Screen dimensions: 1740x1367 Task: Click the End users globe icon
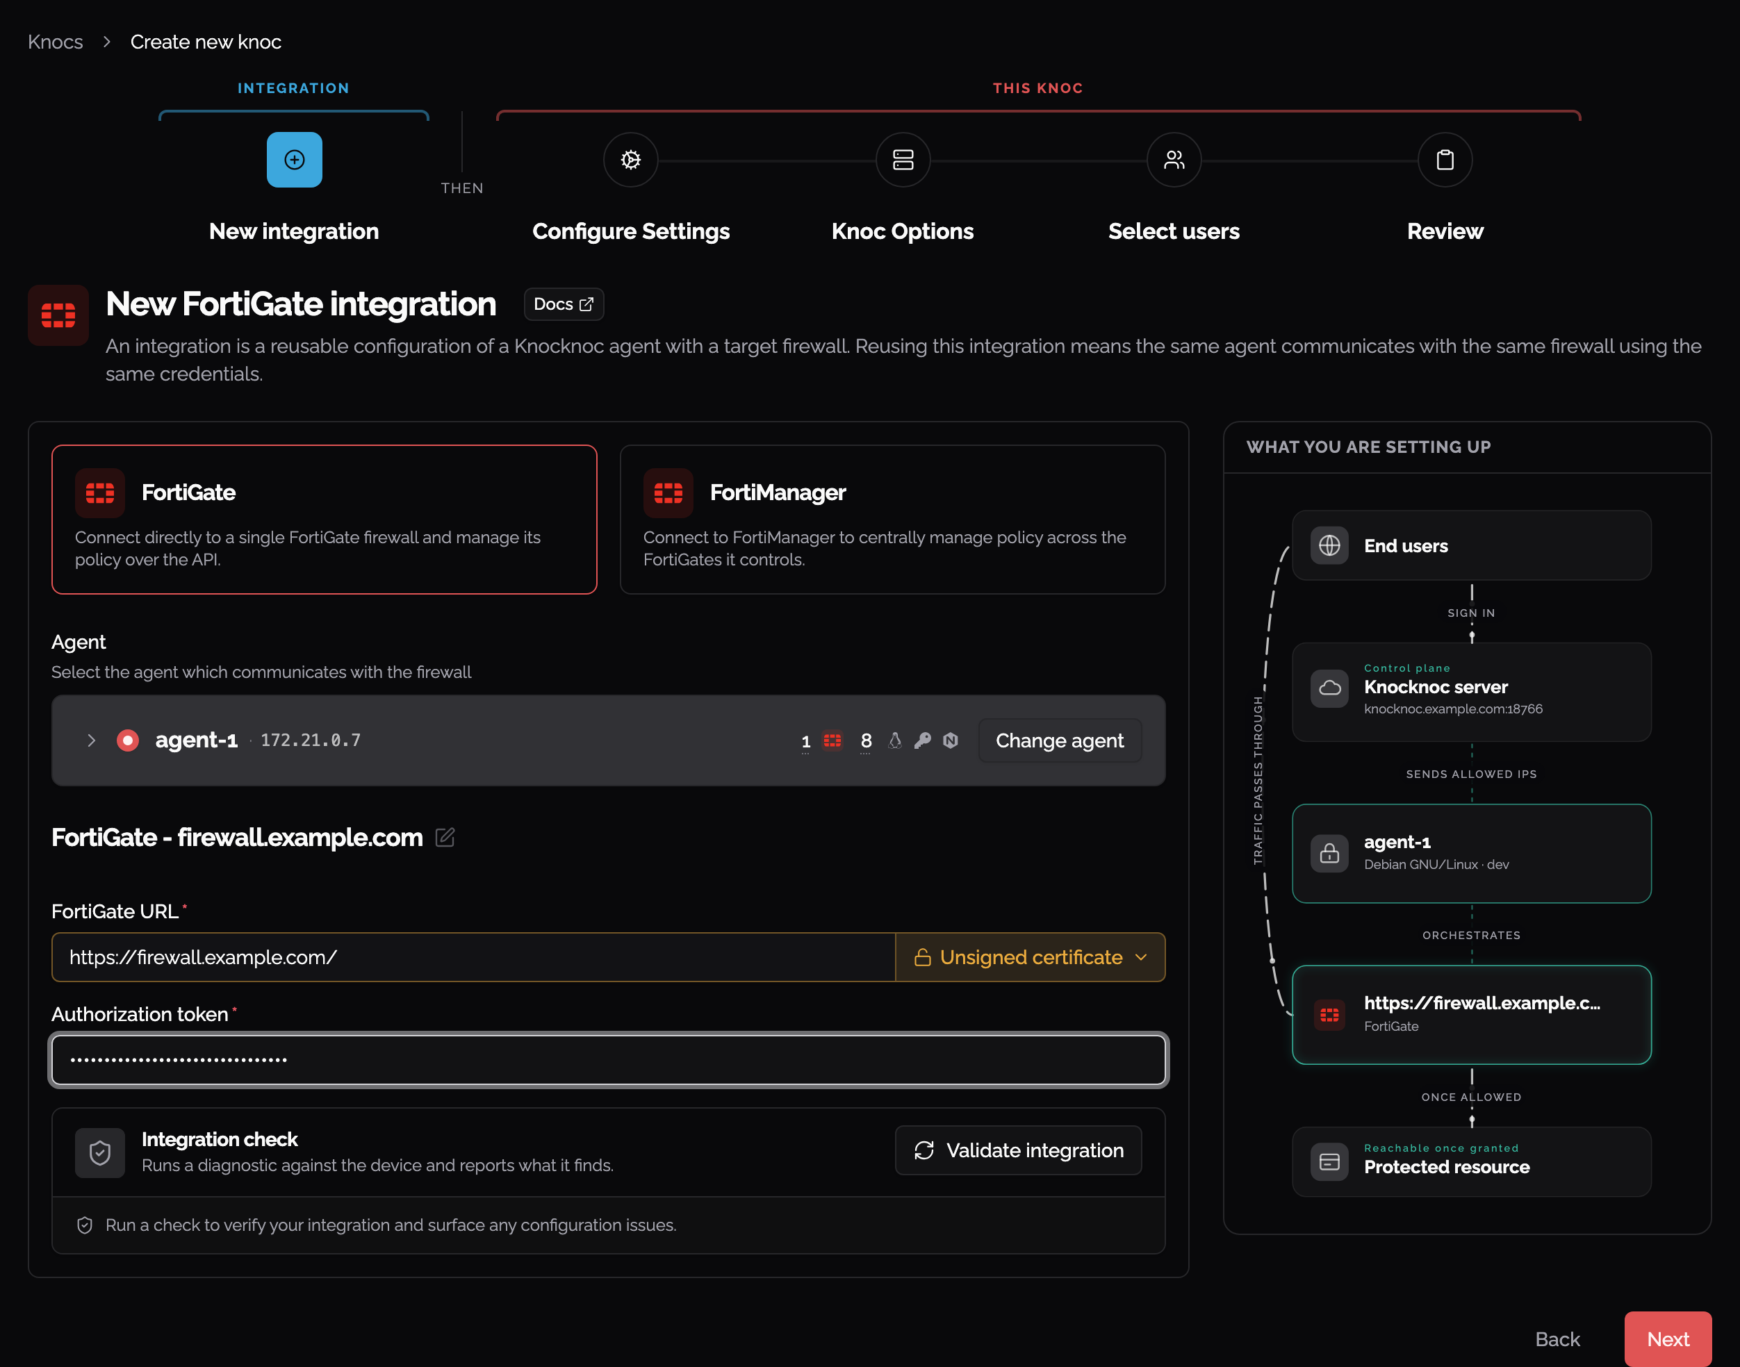(x=1329, y=546)
